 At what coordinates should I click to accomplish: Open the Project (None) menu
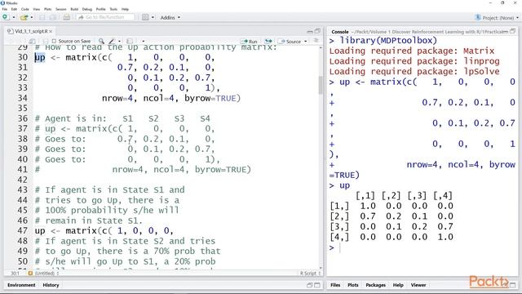coord(498,18)
